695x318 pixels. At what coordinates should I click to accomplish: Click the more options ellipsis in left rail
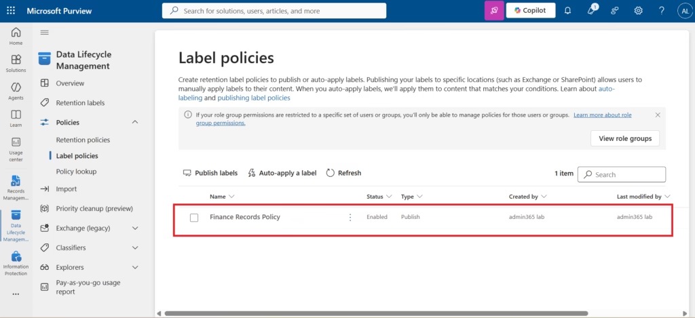pos(16,294)
